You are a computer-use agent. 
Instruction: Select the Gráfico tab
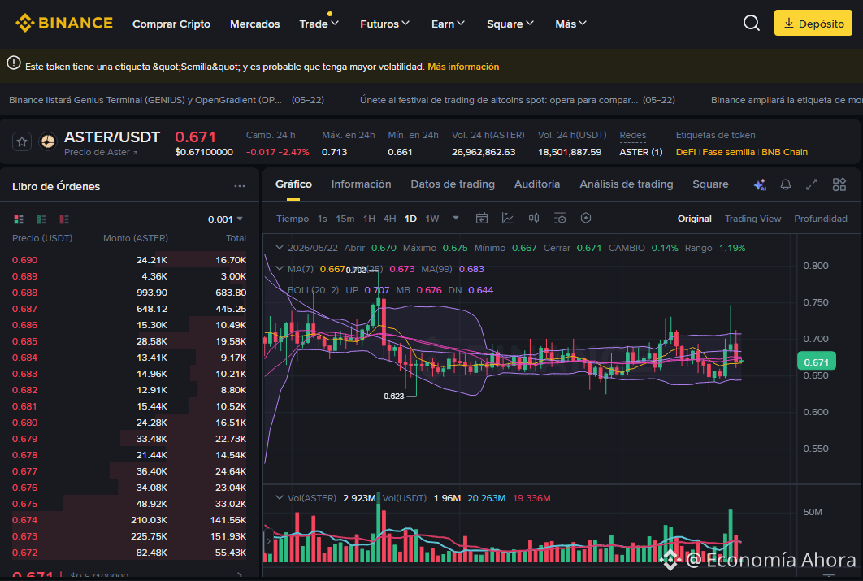click(293, 184)
